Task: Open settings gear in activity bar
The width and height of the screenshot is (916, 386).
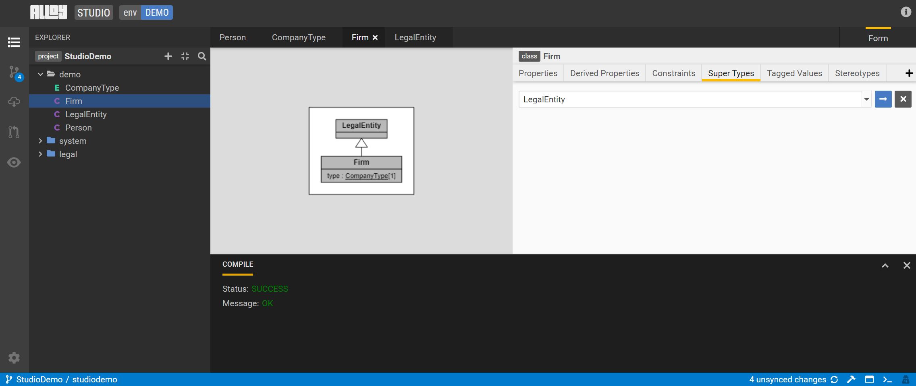Action: pos(14,357)
